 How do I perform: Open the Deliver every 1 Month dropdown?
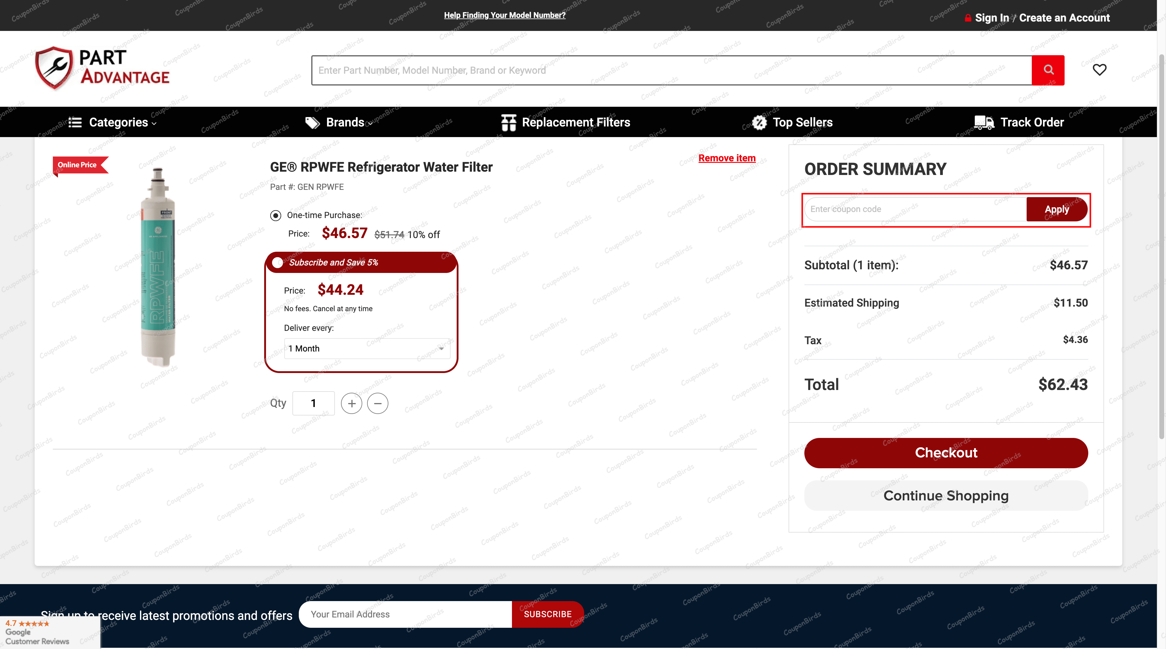point(367,348)
